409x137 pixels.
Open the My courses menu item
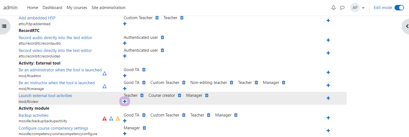pos(77,8)
